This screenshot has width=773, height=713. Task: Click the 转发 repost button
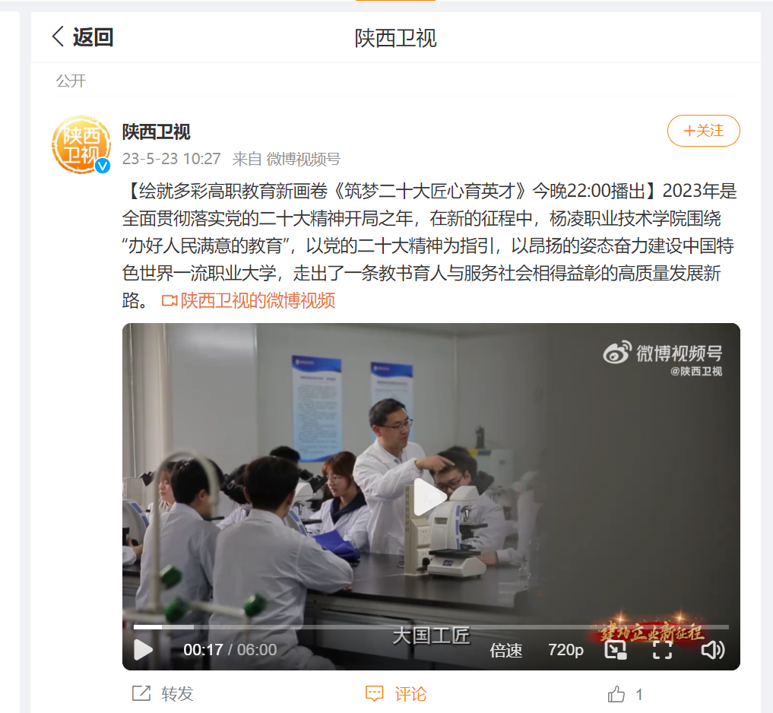coord(163,694)
